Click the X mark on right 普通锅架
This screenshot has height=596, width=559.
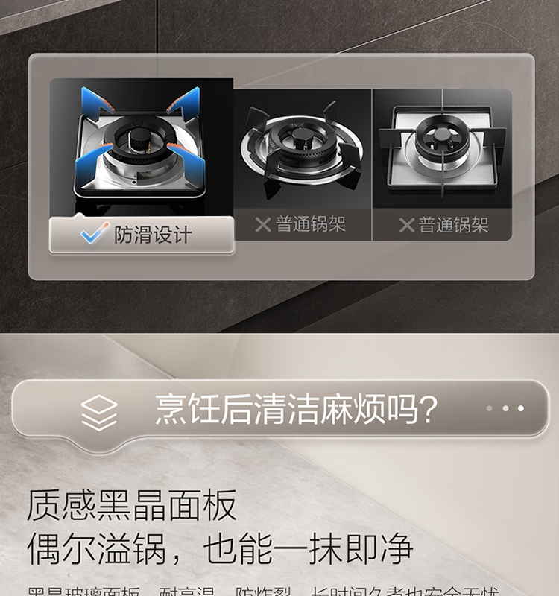click(406, 225)
